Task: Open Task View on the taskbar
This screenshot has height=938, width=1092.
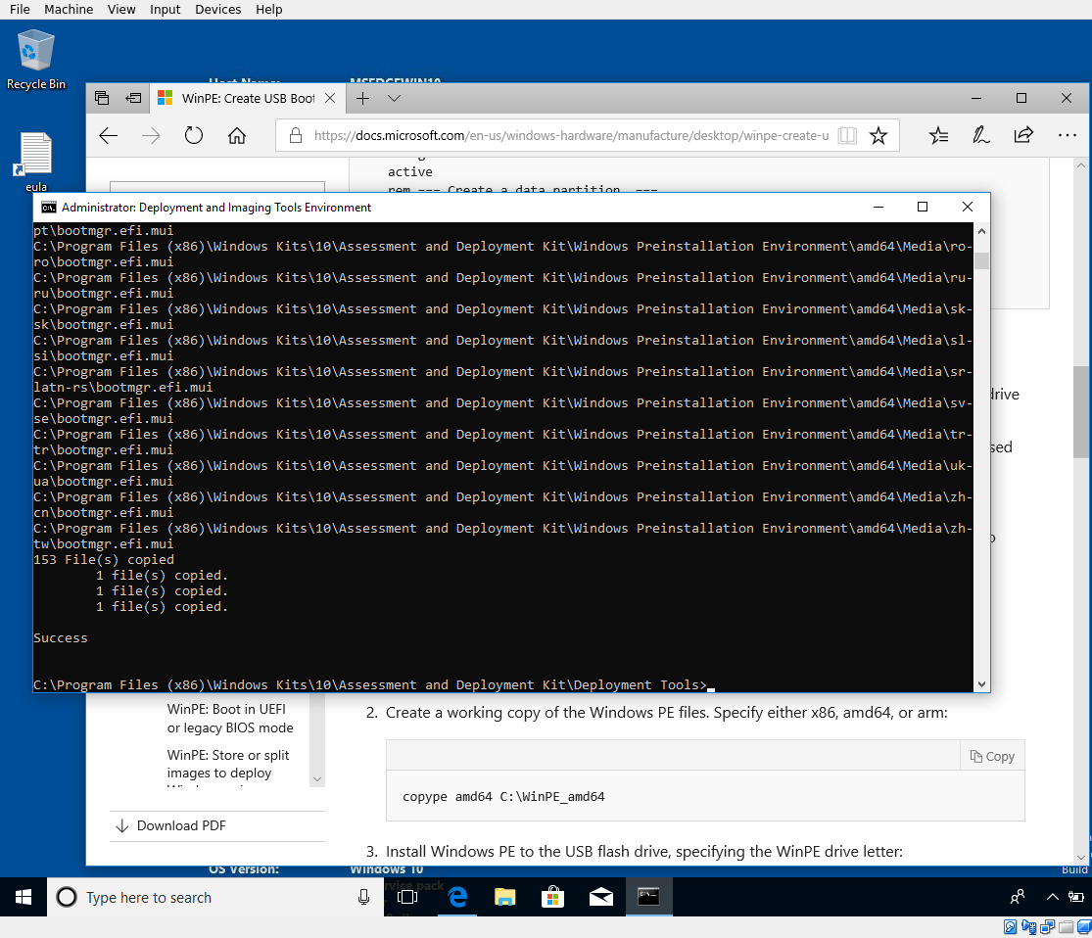Action: click(407, 897)
